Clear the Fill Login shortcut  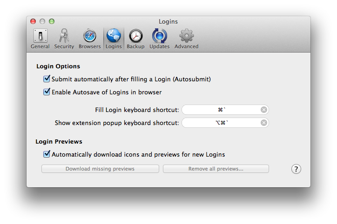pos(264,110)
